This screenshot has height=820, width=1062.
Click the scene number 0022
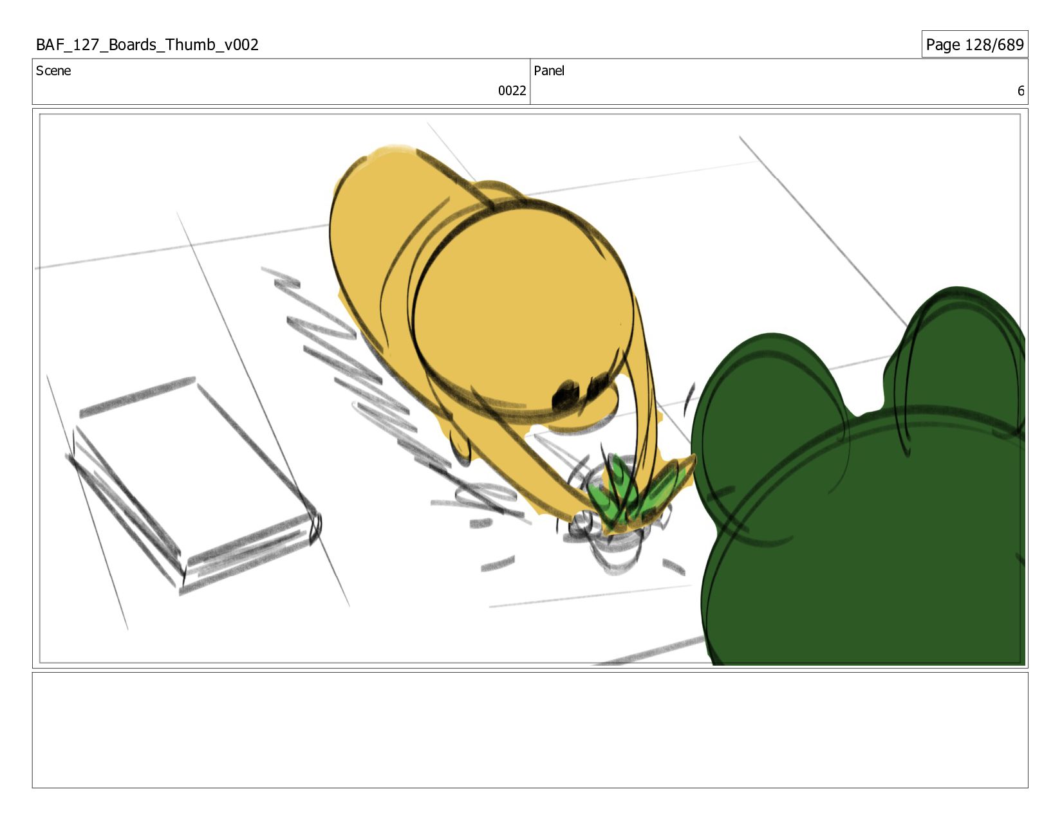click(512, 91)
